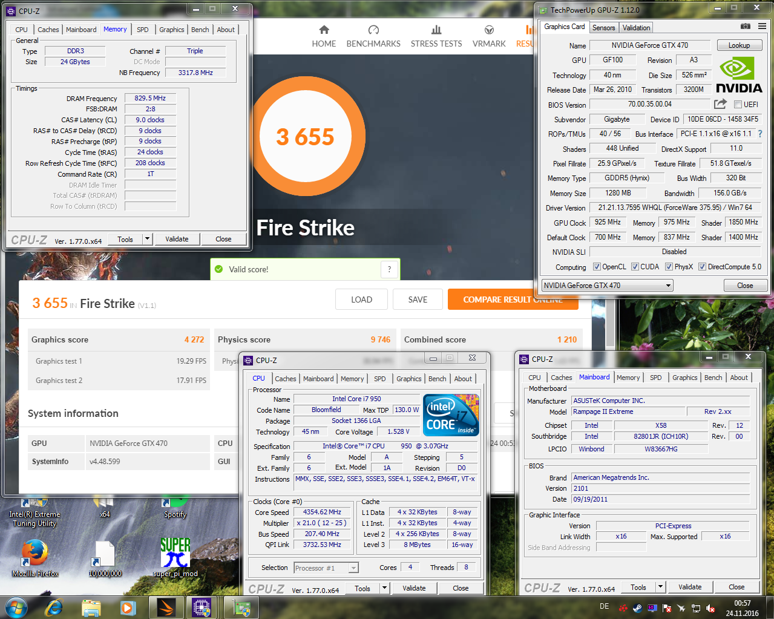Viewport: 774px width, 619px height.
Task: Click Validate in mainboard CPU-Z window
Action: pyautogui.click(x=690, y=587)
